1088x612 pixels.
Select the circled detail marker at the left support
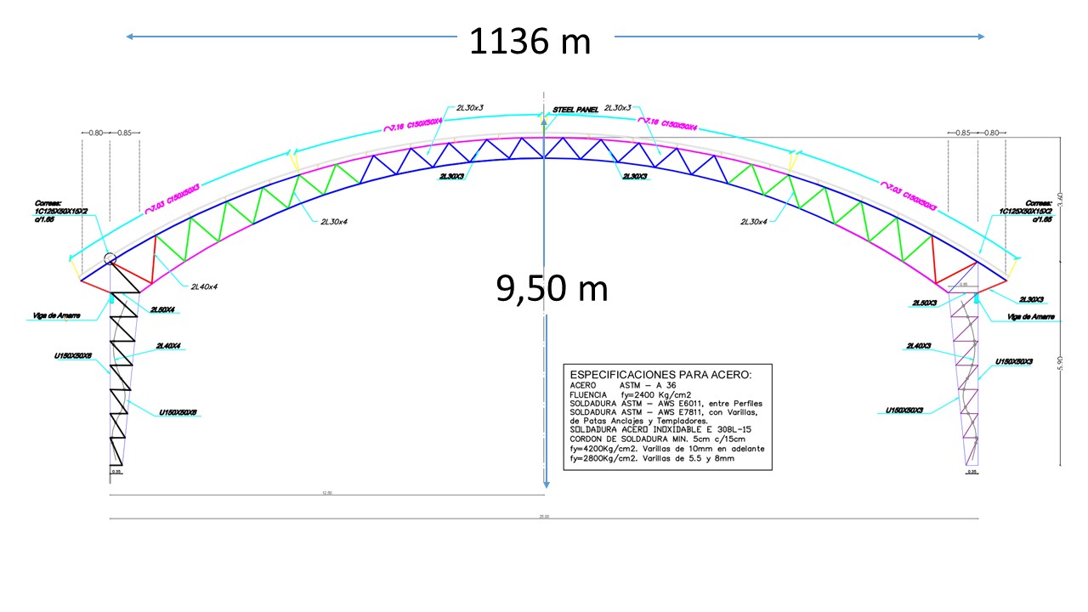[x=109, y=259]
